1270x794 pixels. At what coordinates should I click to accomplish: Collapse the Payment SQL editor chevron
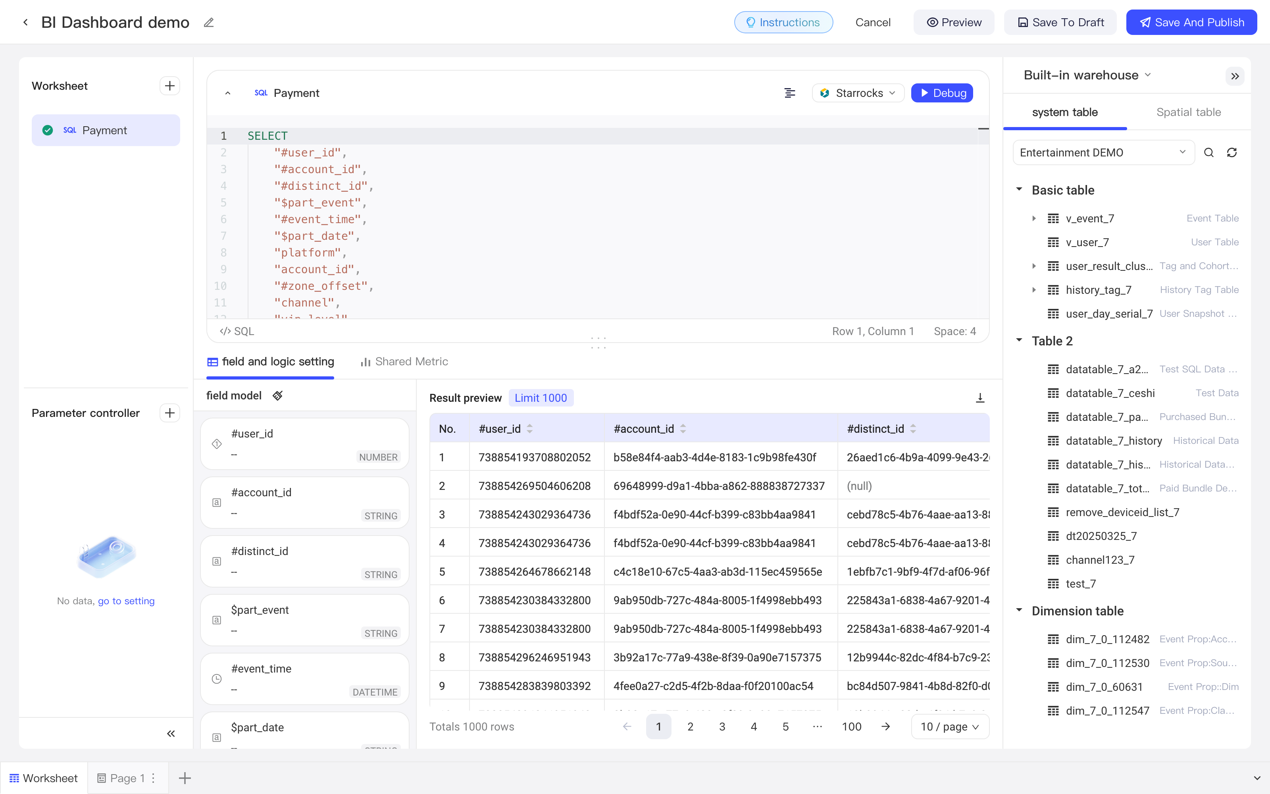[x=228, y=93]
